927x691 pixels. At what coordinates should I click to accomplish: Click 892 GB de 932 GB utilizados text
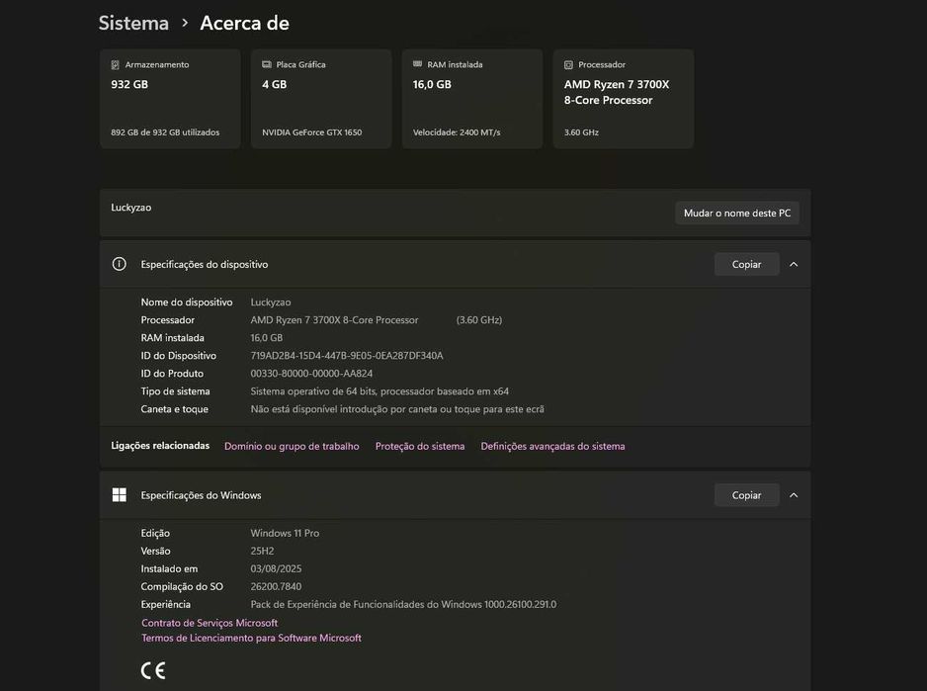tap(165, 132)
